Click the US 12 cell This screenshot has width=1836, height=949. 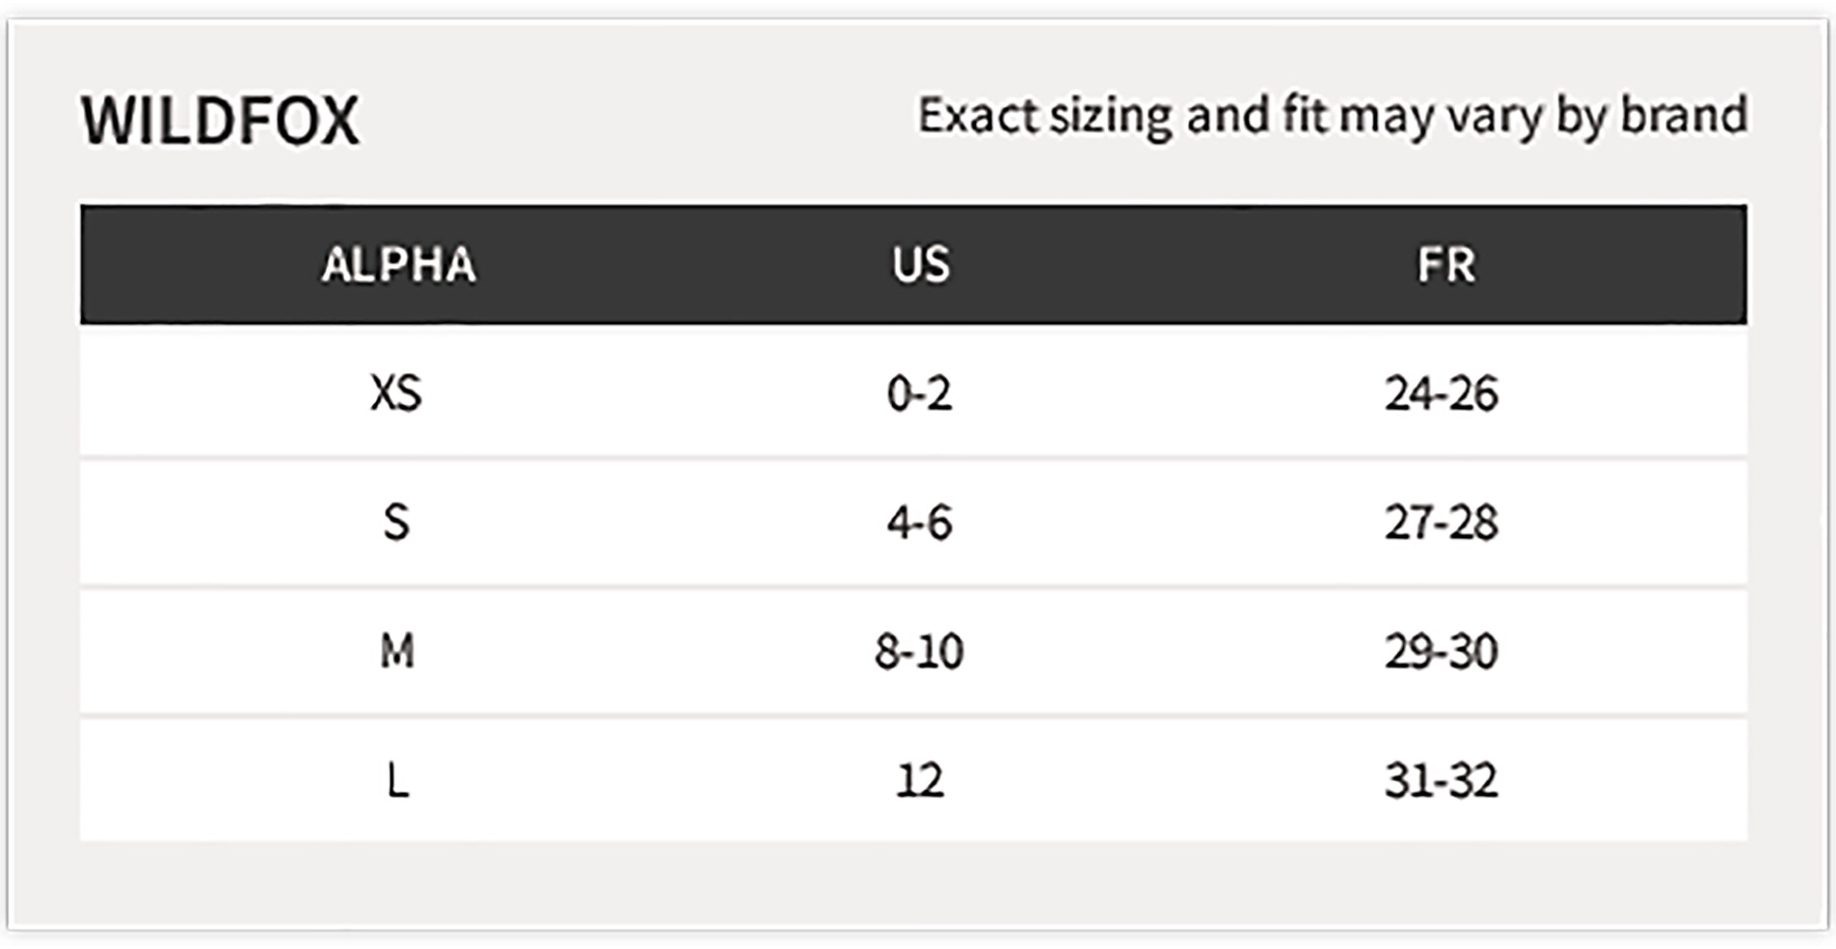(919, 779)
